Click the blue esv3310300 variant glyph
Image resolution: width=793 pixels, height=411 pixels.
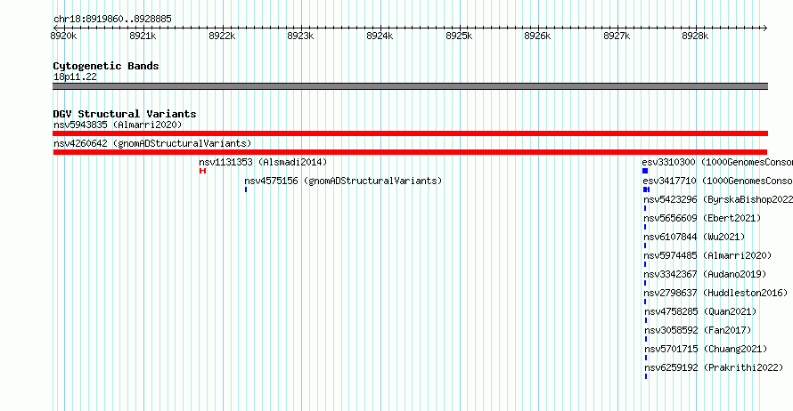tap(645, 171)
